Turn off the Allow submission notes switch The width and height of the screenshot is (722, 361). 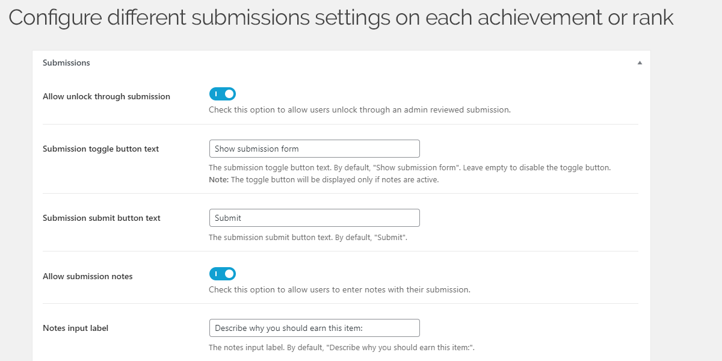tap(223, 274)
